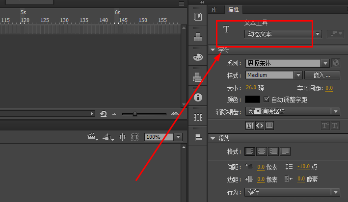
Task: Click the Center Stage crosshair icon
Action: click(x=122, y=137)
